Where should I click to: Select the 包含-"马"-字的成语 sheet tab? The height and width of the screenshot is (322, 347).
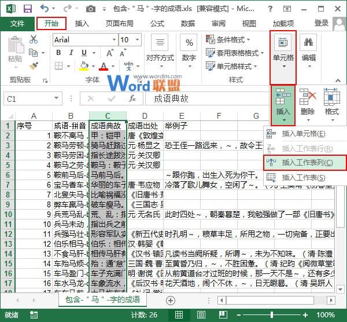(x=102, y=299)
